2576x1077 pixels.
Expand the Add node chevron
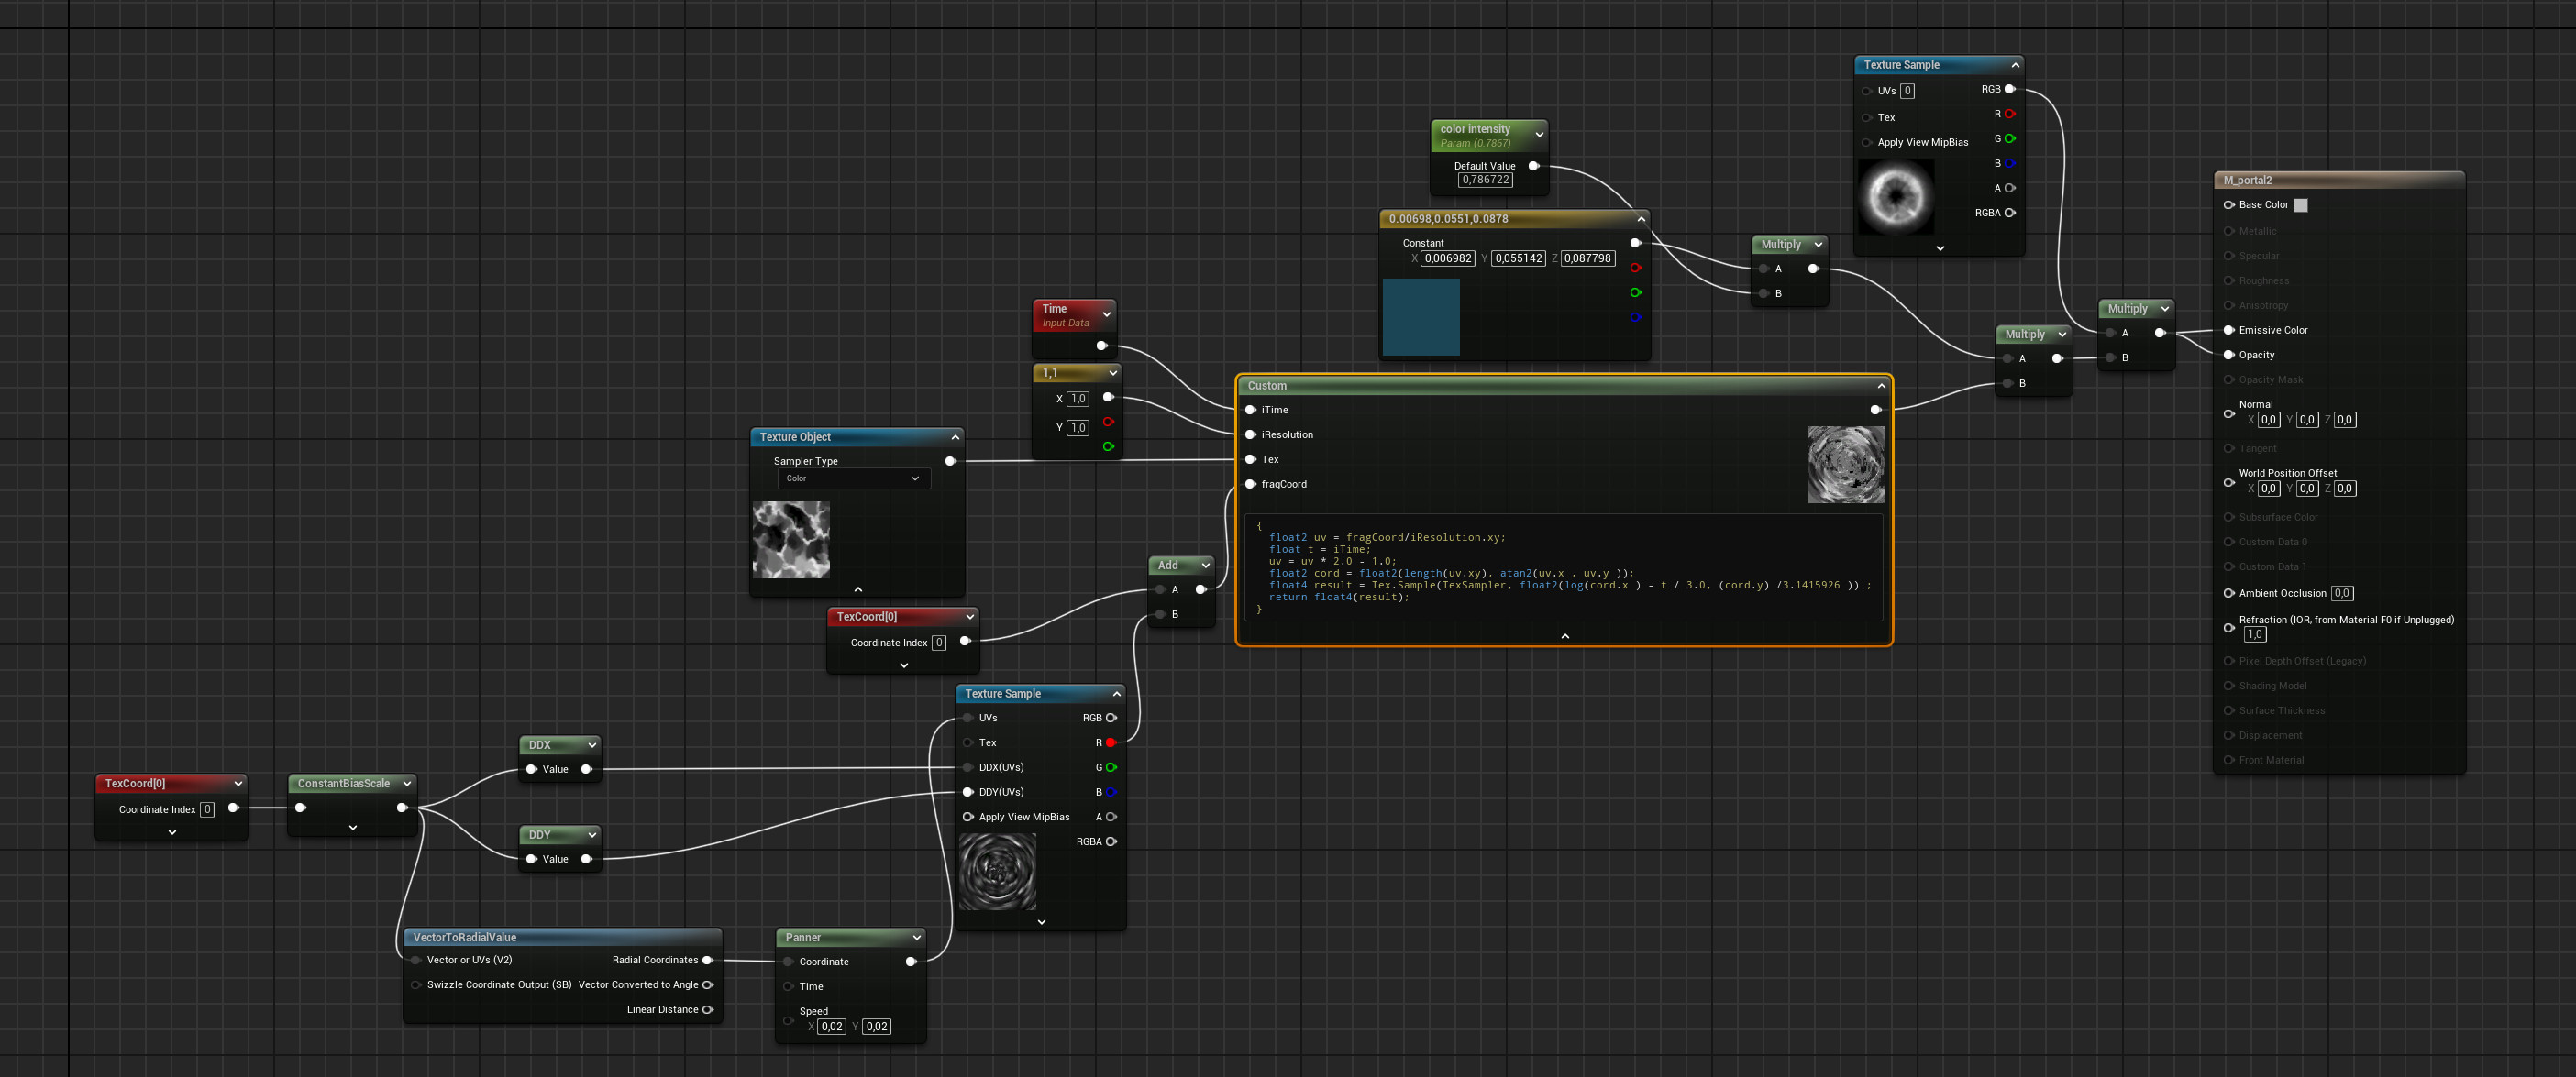1205,566
